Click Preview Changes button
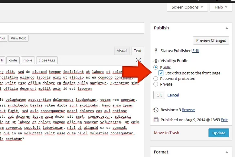This screenshot has width=235, height=157. 211,40
